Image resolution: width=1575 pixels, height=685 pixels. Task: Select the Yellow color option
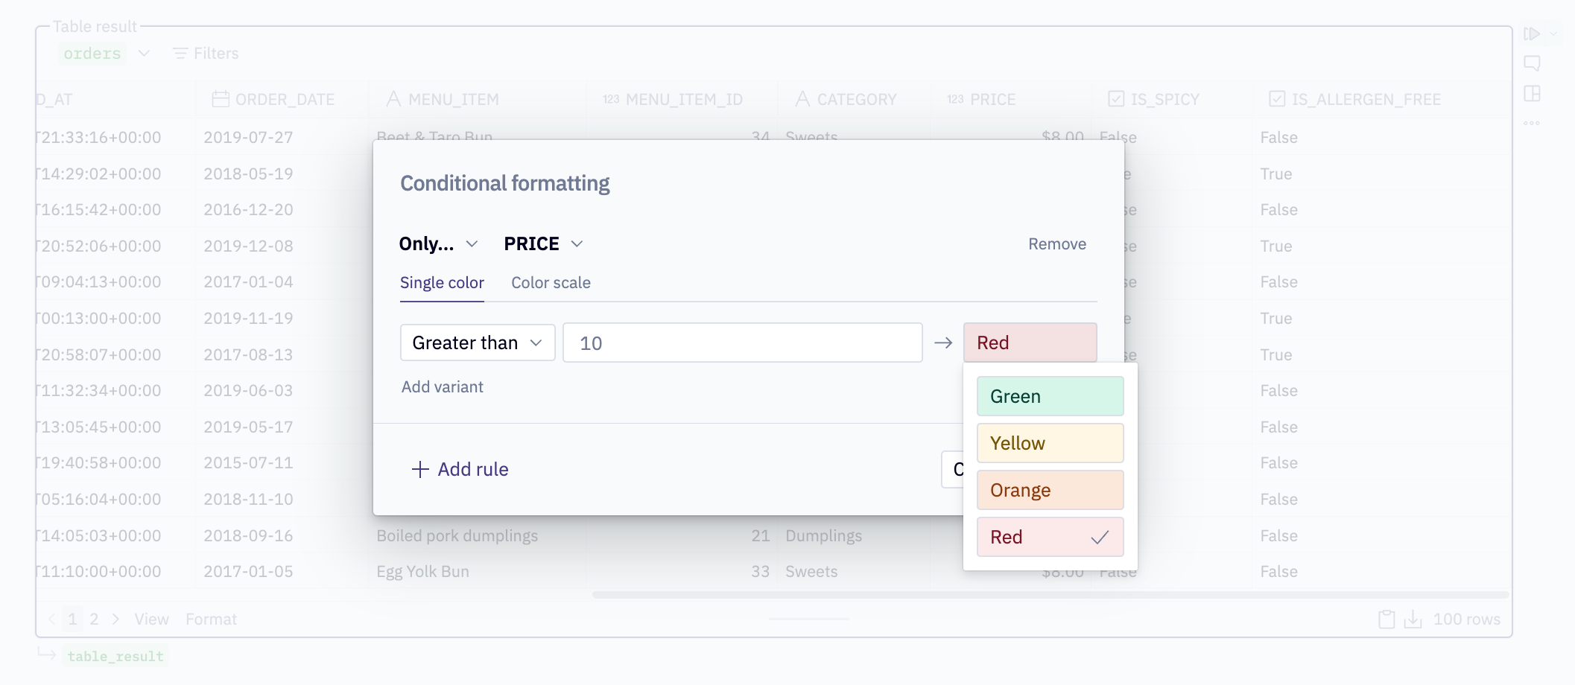tap(1050, 443)
